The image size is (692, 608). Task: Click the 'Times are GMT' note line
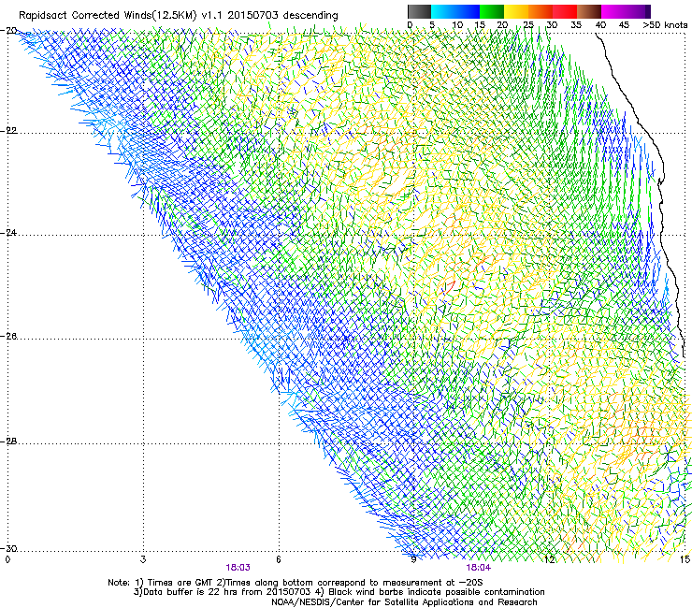click(296, 583)
